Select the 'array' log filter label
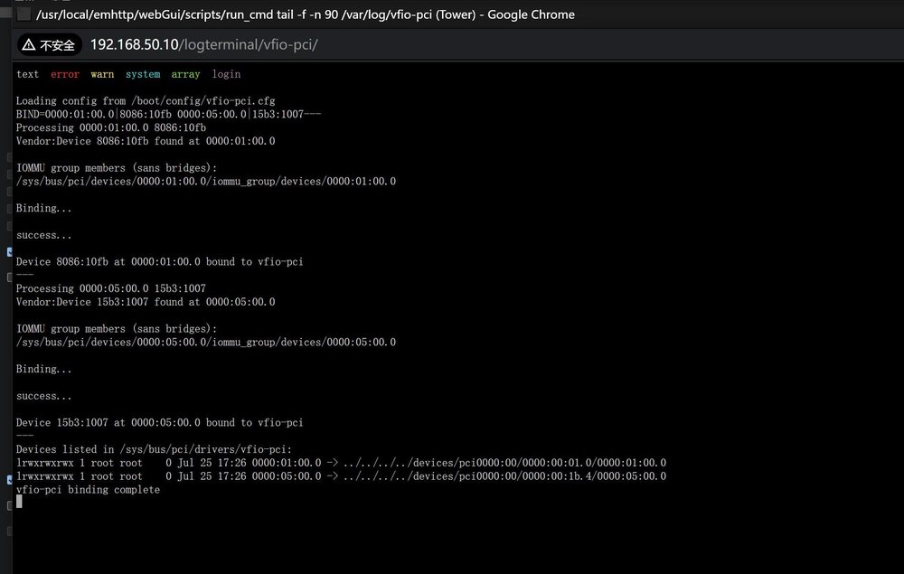This screenshot has height=574, width=904. pos(185,74)
